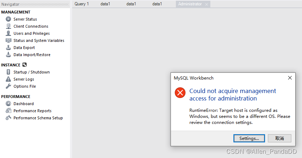The width and height of the screenshot is (302, 158).
Task: Click the Startup / Shutdown traffic-light icon
Action: coord(8,72)
